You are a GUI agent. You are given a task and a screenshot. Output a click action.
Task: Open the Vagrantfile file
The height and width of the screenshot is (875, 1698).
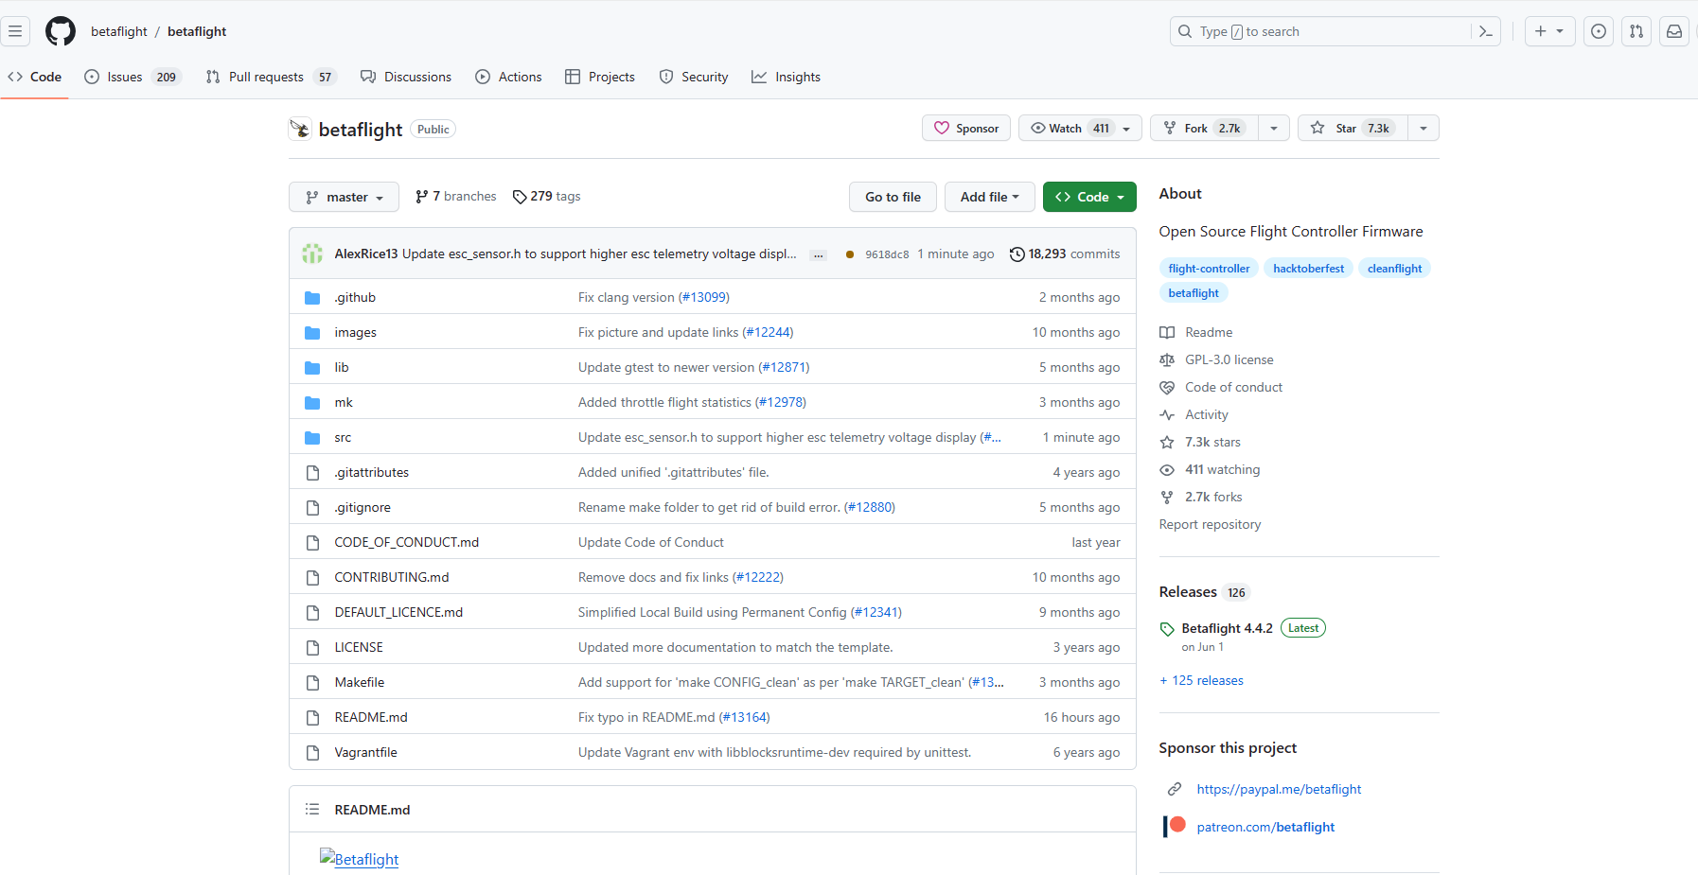pos(365,752)
